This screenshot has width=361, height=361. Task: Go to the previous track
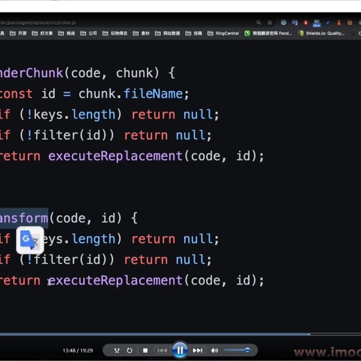pyautogui.click(x=162, y=351)
